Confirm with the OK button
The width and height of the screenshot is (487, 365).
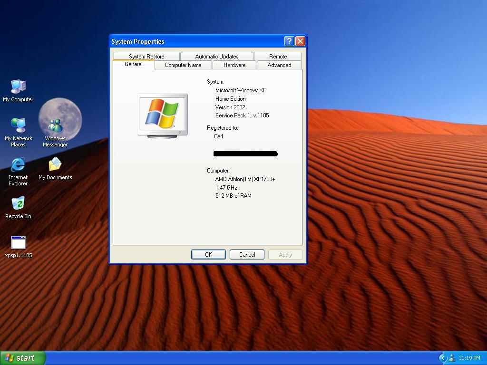click(x=208, y=255)
